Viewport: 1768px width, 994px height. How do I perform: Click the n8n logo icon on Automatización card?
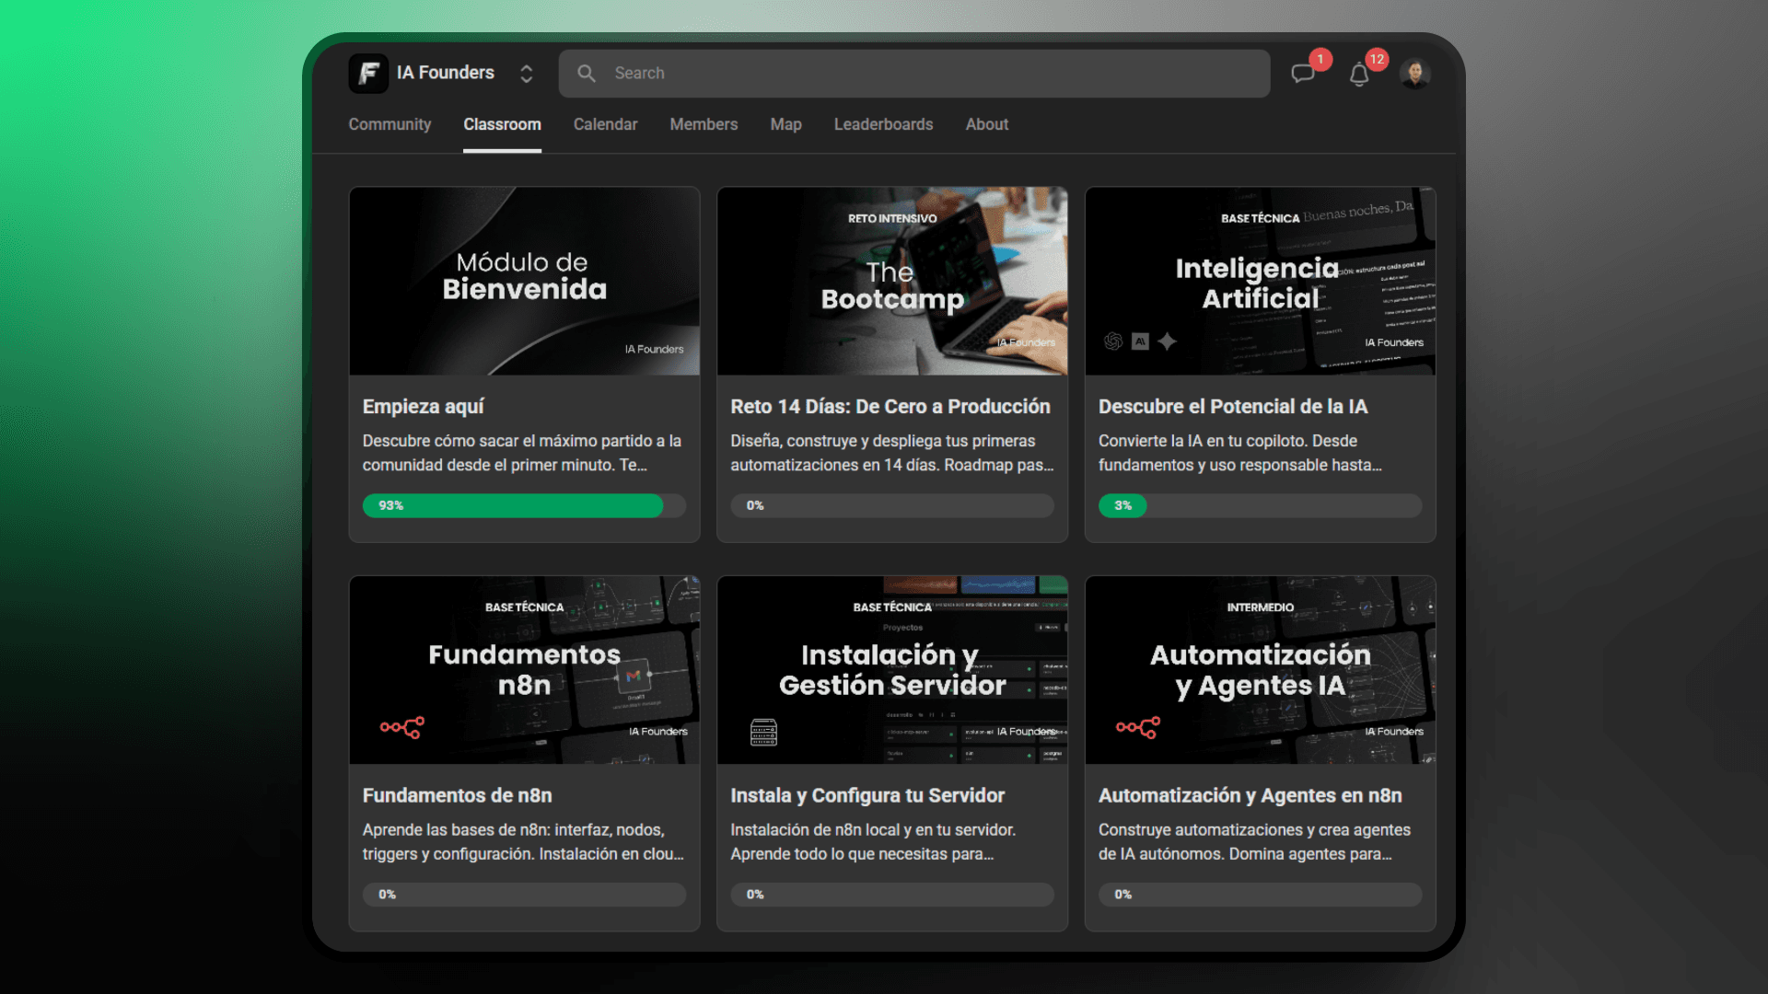1137,727
